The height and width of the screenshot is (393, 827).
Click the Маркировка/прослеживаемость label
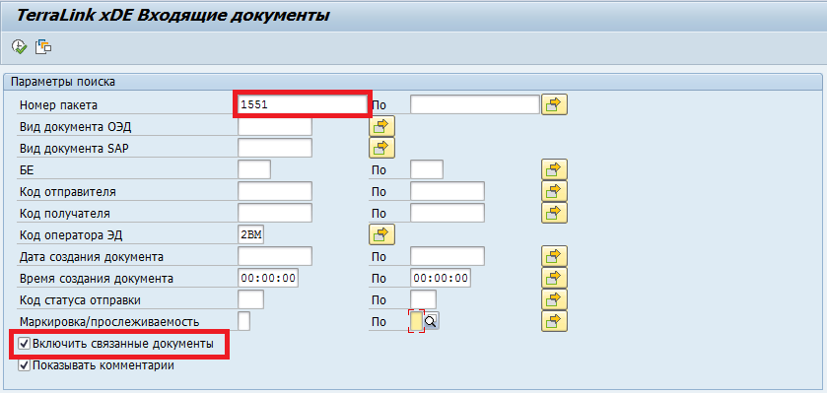click(109, 321)
